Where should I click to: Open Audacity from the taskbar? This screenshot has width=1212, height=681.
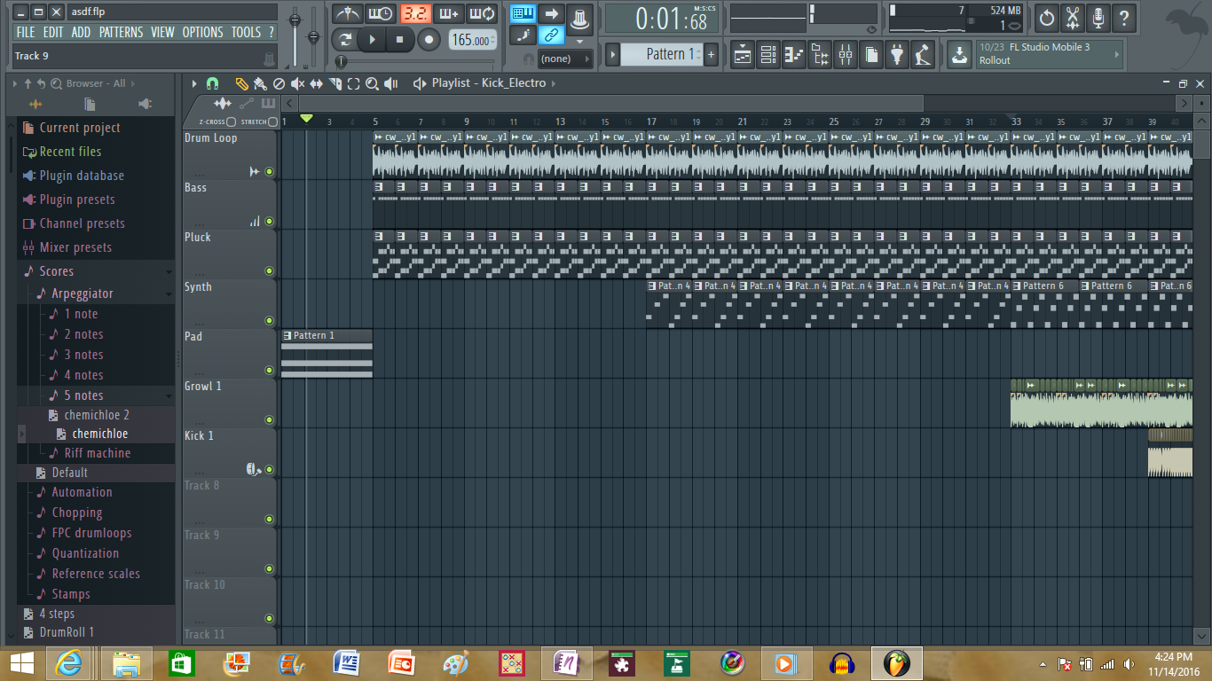(x=841, y=663)
